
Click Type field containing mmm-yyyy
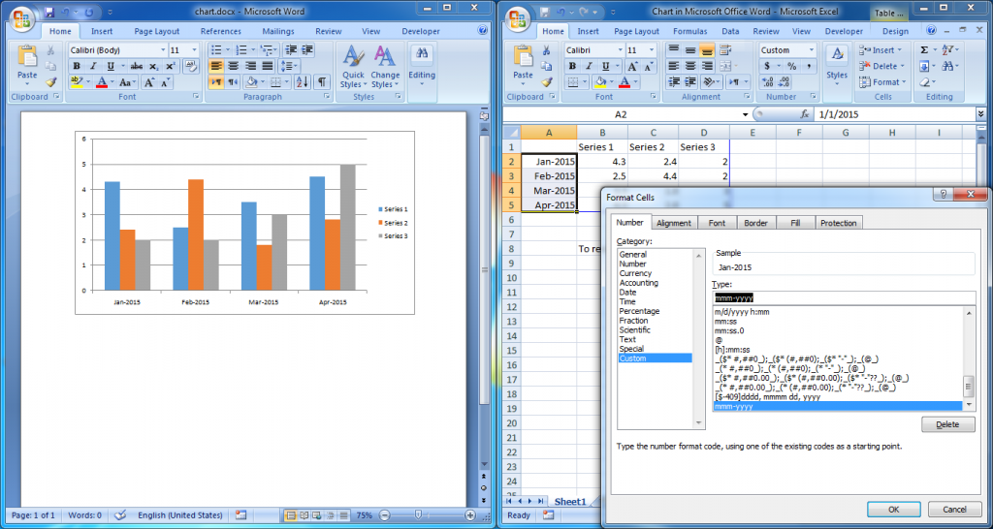tap(844, 297)
